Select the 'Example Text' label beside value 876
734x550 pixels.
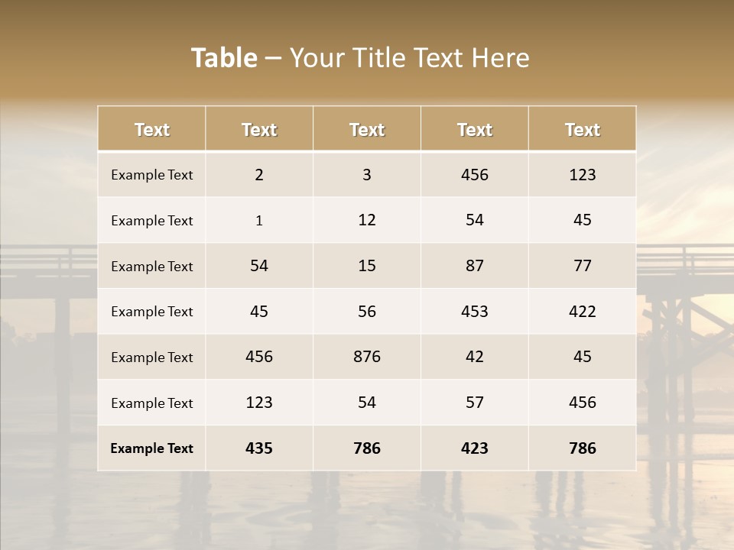[x=151, y=357]
